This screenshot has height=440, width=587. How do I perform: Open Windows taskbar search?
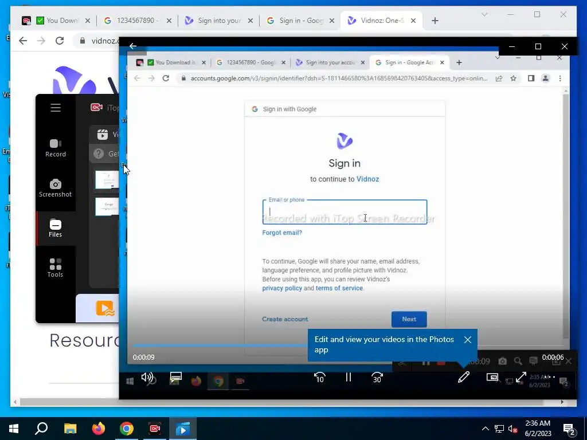[41, 429]
